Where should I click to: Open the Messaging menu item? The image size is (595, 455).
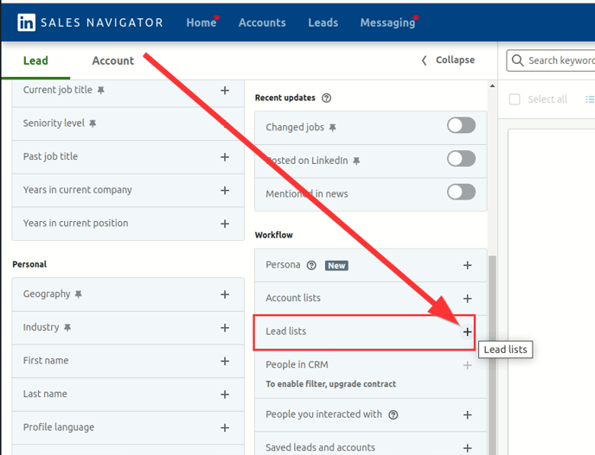pyautogui.click(x=387, y=22)
